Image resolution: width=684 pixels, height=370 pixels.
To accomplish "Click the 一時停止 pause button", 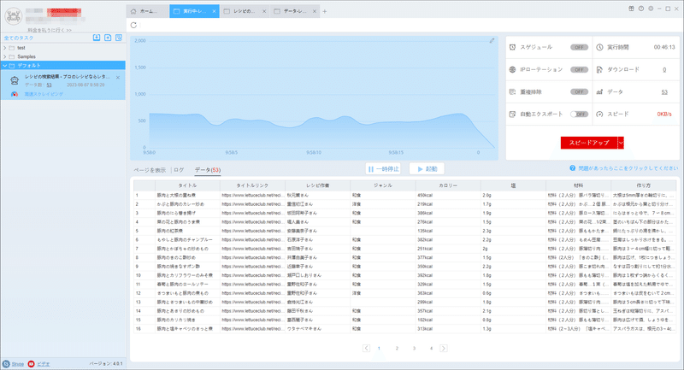I will [383, 168].
